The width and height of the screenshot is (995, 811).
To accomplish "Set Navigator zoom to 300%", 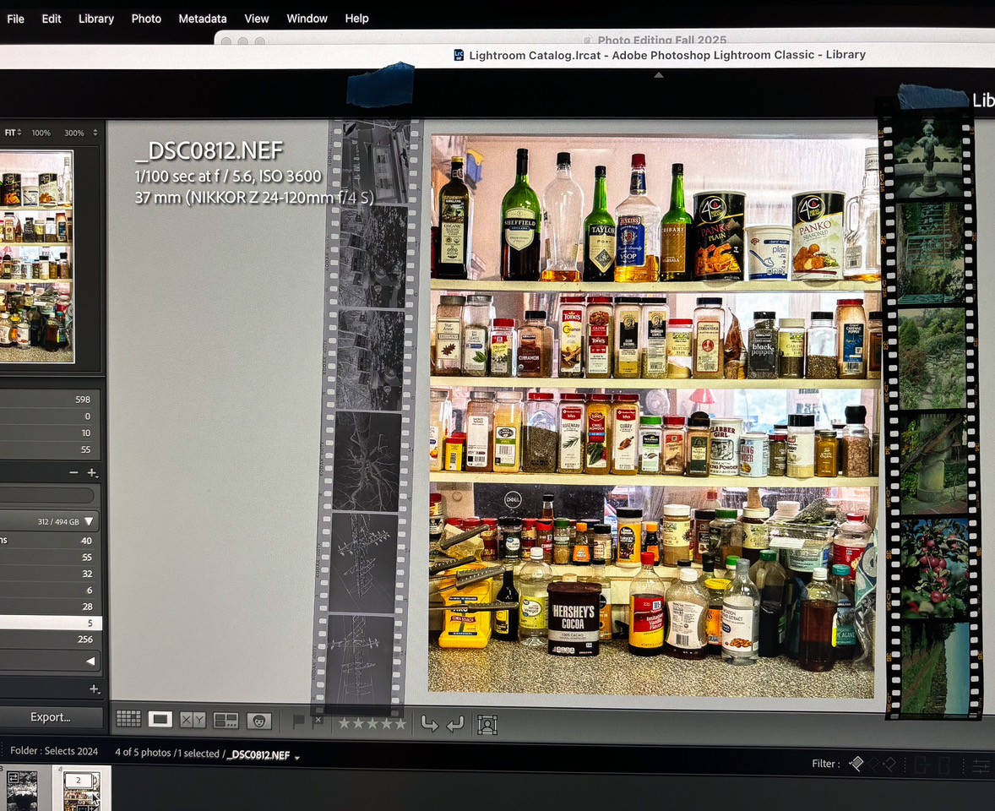I will pos(73,133).
